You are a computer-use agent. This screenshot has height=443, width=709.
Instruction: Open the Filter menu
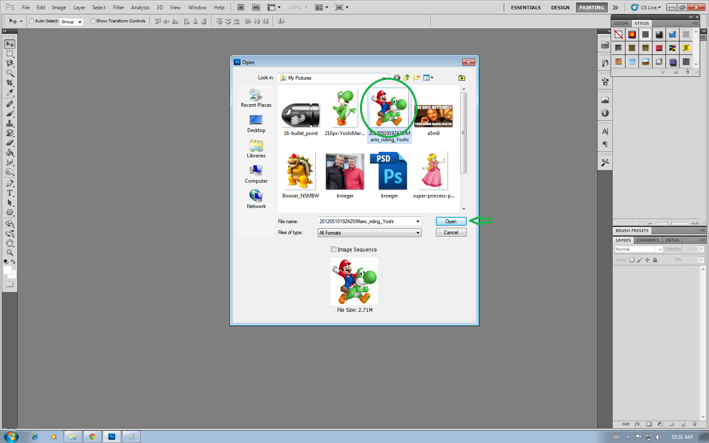tap(119, 7)
